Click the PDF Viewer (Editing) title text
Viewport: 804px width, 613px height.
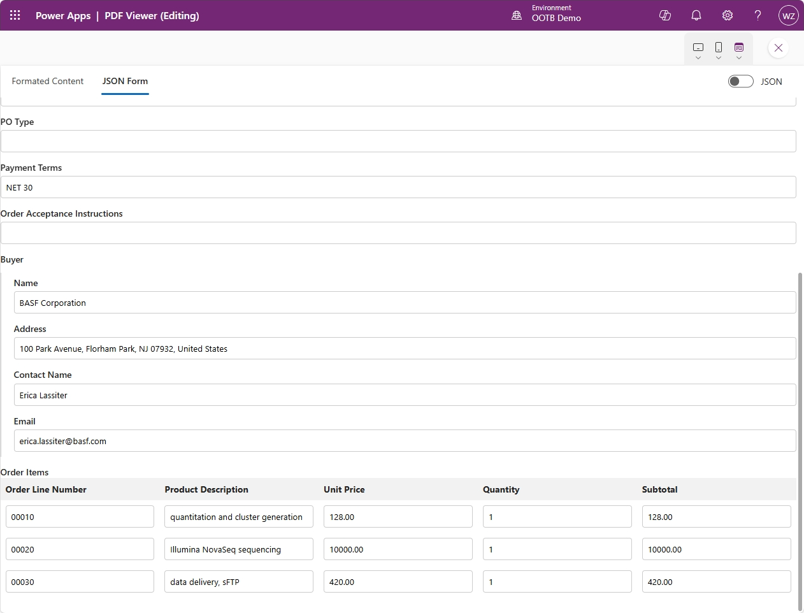click(152, 15)
